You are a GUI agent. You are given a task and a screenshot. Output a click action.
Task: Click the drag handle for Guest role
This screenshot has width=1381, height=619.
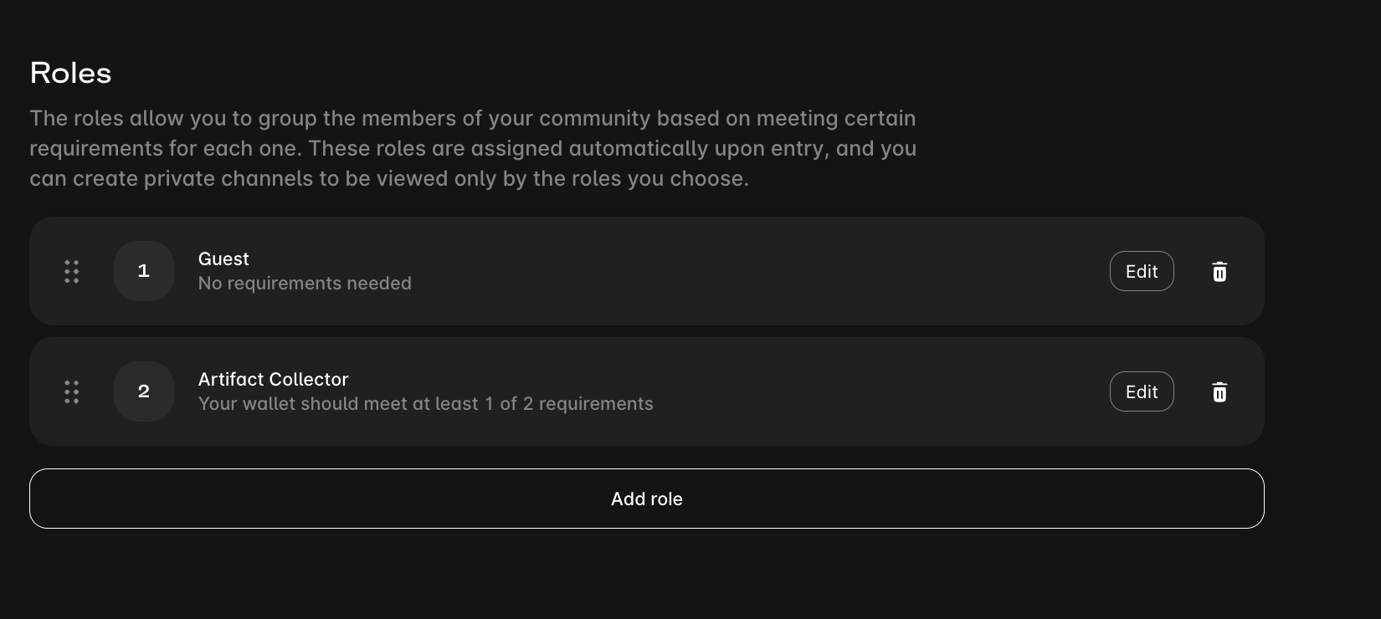[x=72, y=271]
